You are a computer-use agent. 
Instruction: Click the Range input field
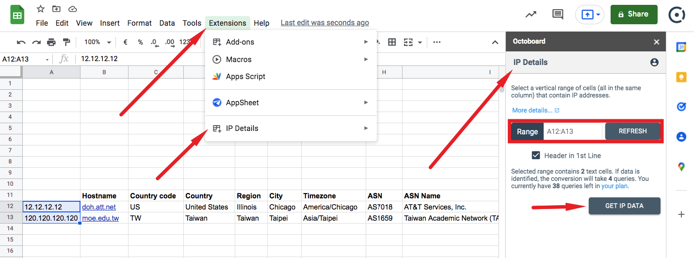[x=573, y=131]
